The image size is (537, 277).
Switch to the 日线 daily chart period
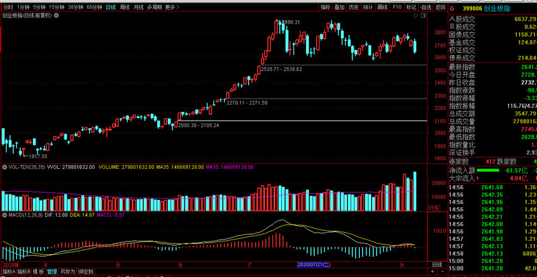click(x=111, y=7)
